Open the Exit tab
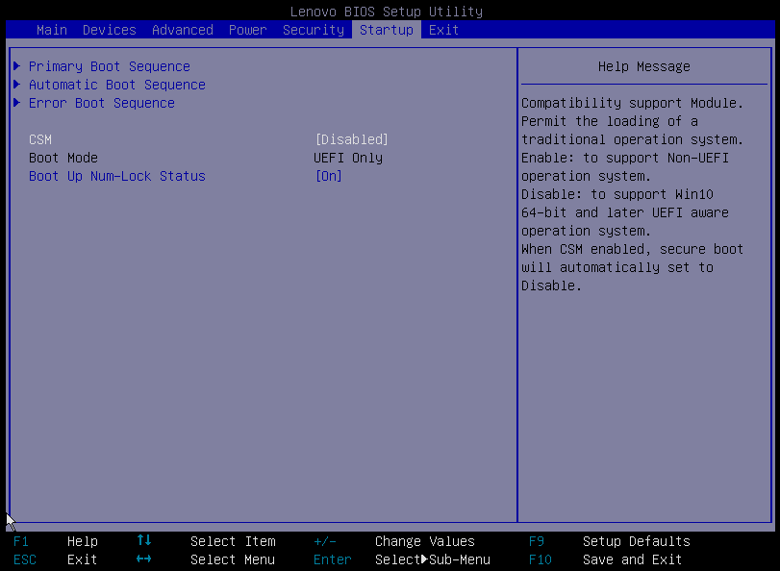The image size is (780, 571). (x=444, y=30)
